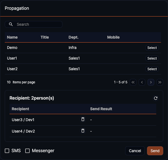
Task: Delete recipient User3 / Dev1
Action: pos(83,119)
